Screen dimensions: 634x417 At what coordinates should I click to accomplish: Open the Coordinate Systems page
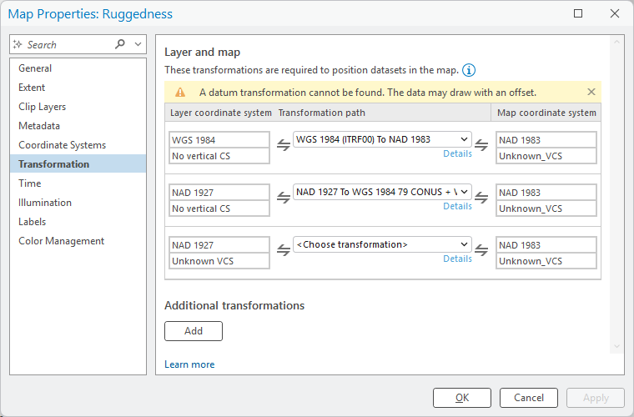(78, 145)
